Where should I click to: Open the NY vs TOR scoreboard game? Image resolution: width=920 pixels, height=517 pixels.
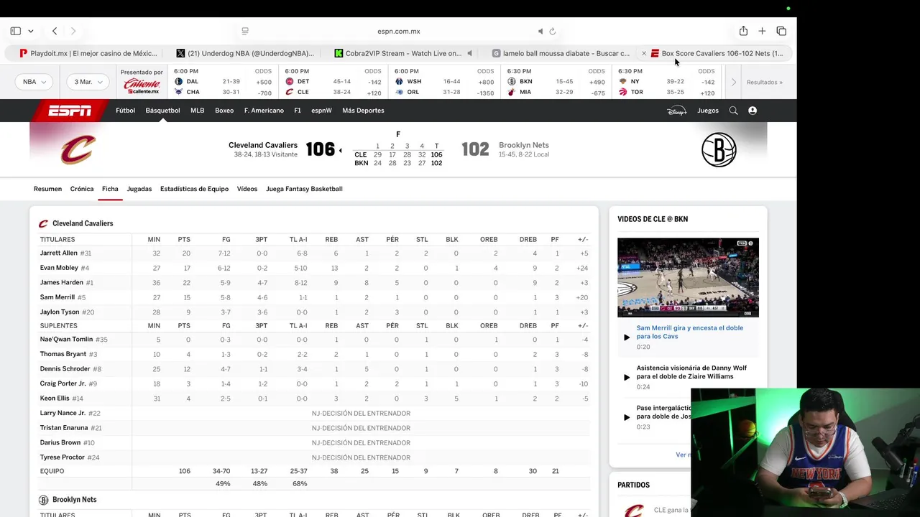click(667, 82)
